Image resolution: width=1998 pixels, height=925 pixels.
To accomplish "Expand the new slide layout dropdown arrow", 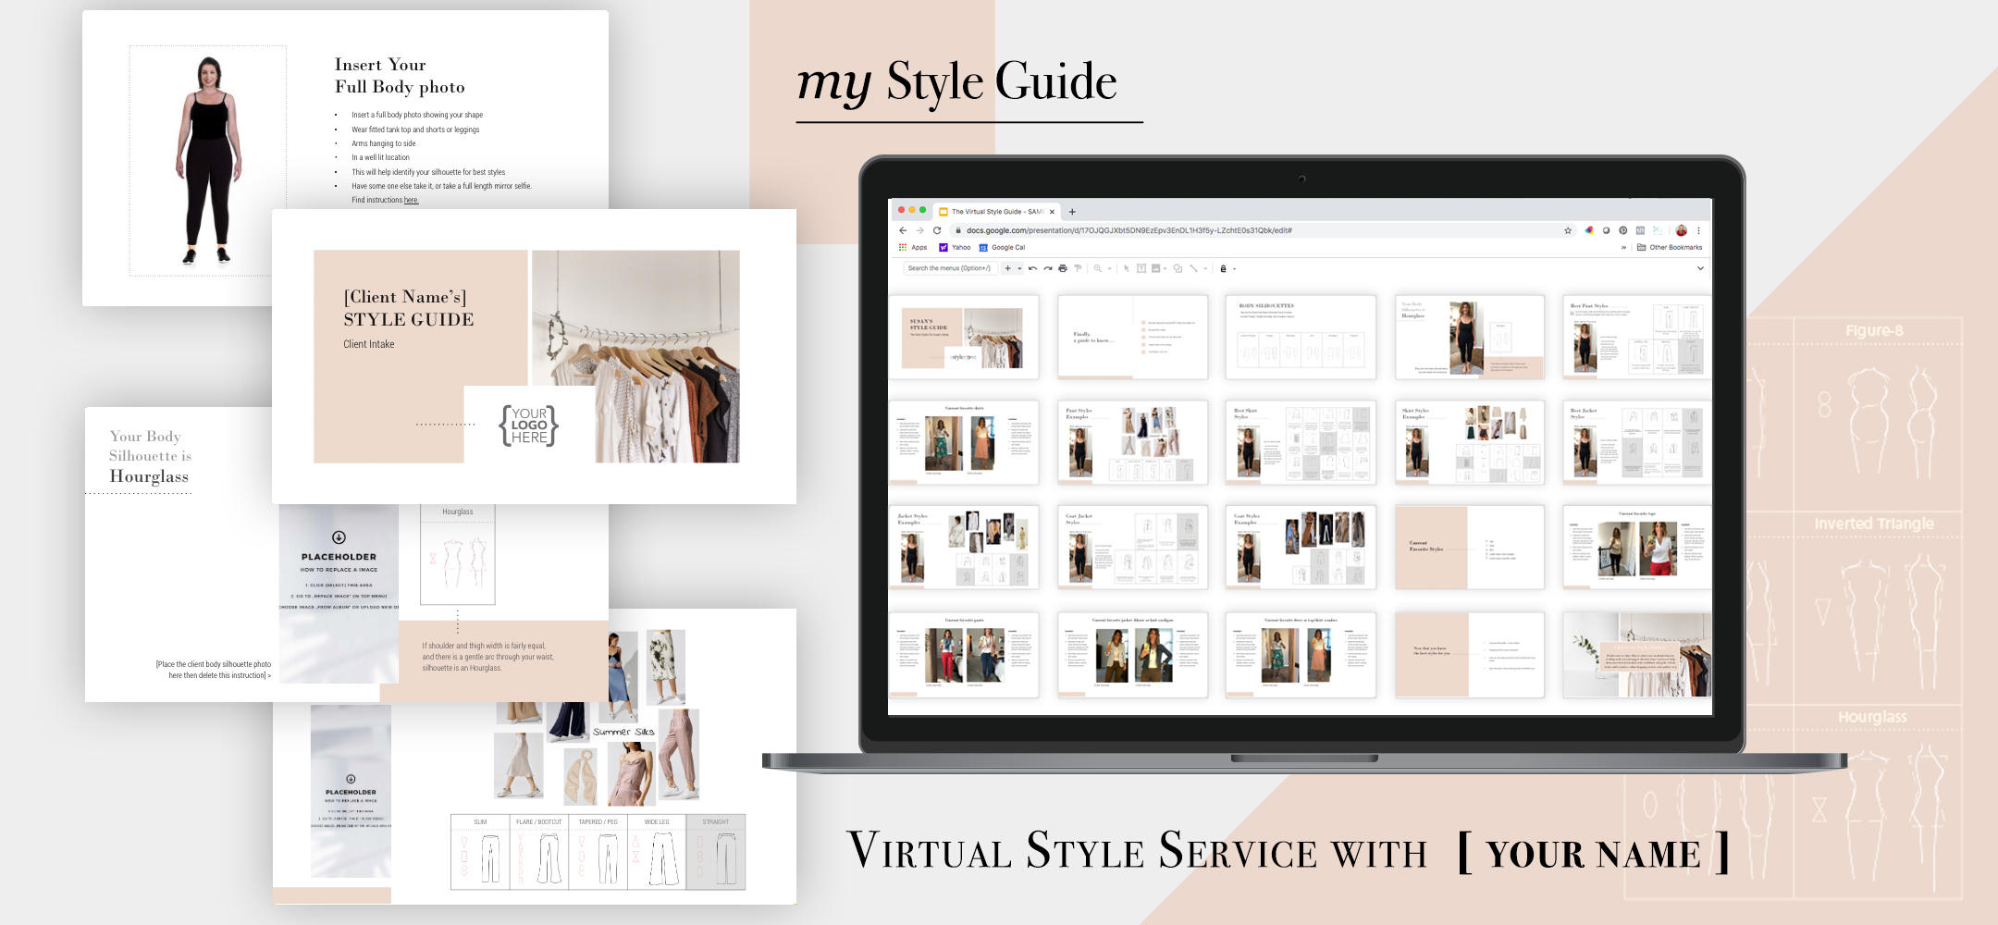I will coord(1019,268).
